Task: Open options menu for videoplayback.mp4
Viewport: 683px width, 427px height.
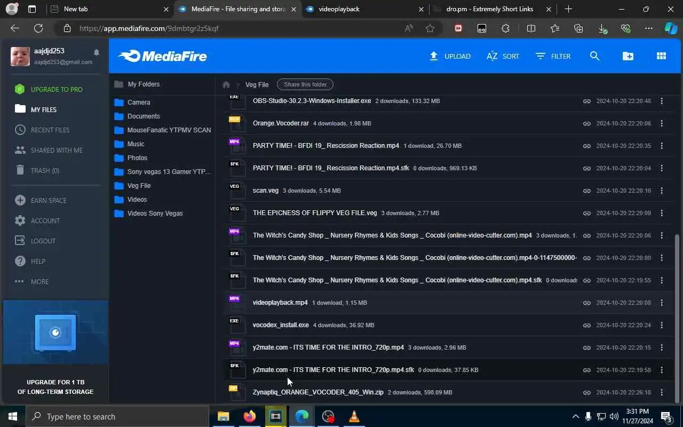Action: pyautogui.click(x=662, y=303)
